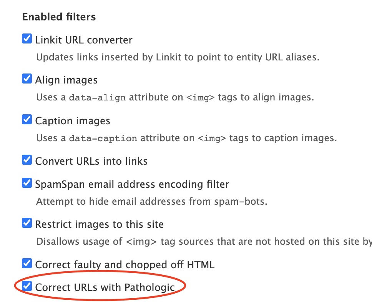Click the Enabled filters section heading

click(x=59, y=17)
